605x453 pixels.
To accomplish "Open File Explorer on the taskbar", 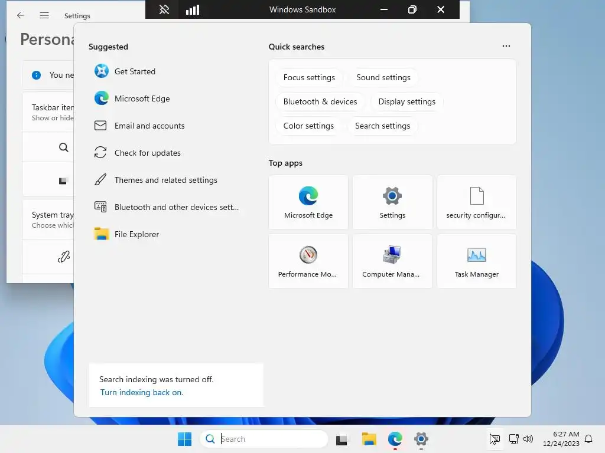I will pos(369,439).
